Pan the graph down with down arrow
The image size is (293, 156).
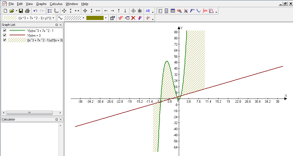pos(125,11)
